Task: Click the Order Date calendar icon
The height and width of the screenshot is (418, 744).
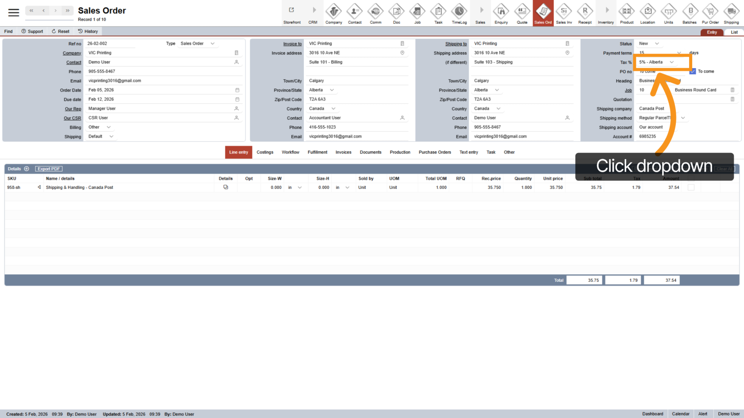Action: [x=237, y=90]
